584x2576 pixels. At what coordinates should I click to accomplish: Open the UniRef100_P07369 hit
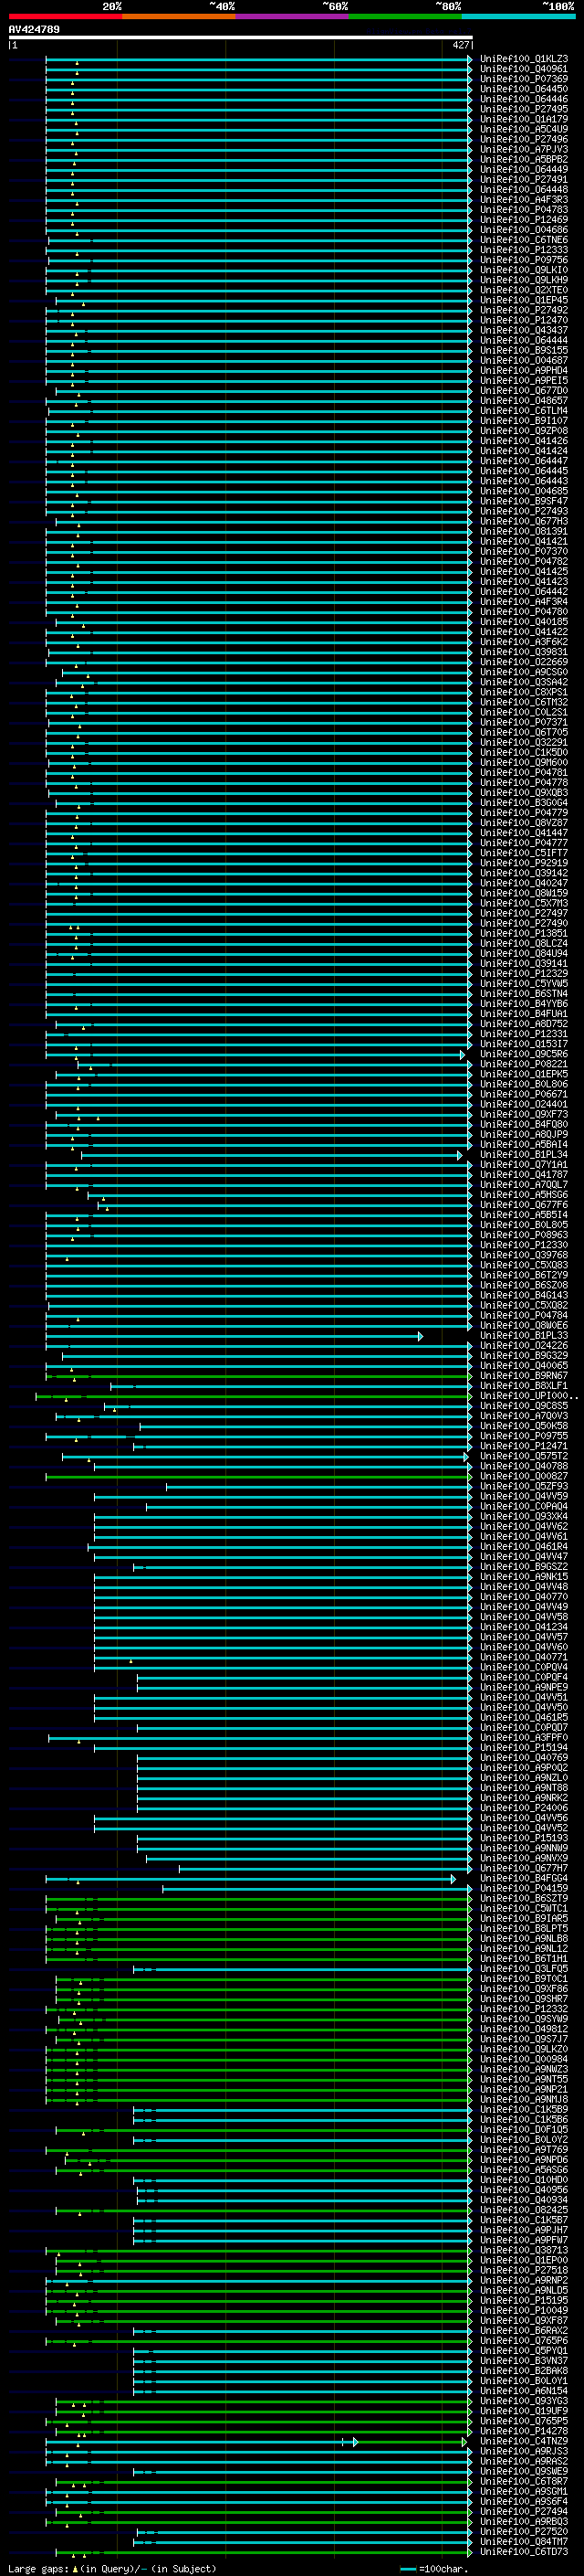point(524,79)
